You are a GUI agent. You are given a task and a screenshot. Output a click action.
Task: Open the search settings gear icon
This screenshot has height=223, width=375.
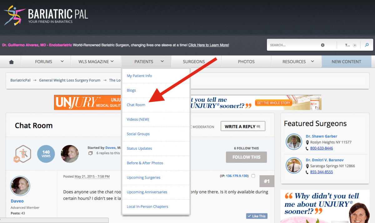(x=322, y=45)
